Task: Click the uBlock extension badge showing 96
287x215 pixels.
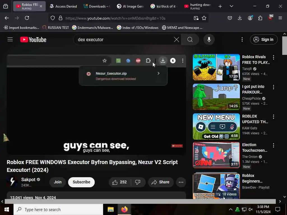Action: [270, 17]
